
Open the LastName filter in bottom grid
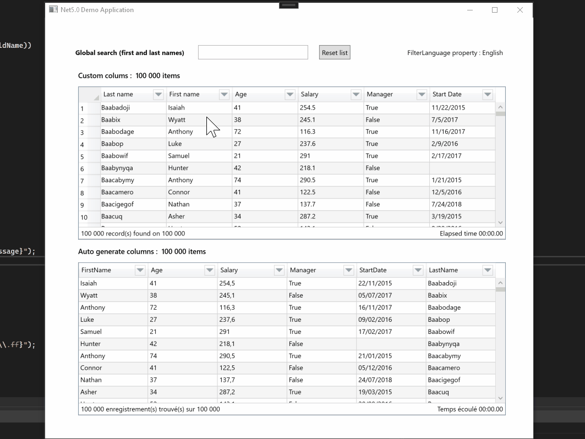tap(487, 270)
